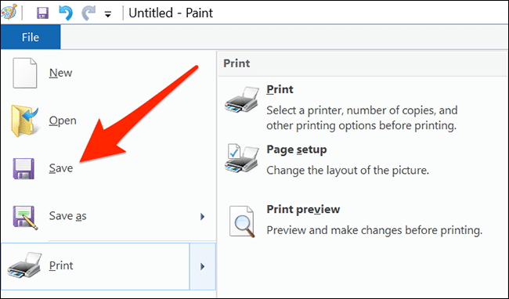The height and width of the screenshot is (299, 509).
Task: Expand the Save as submenu arrow
Action: pyautogui.click(x=202, y=217)
